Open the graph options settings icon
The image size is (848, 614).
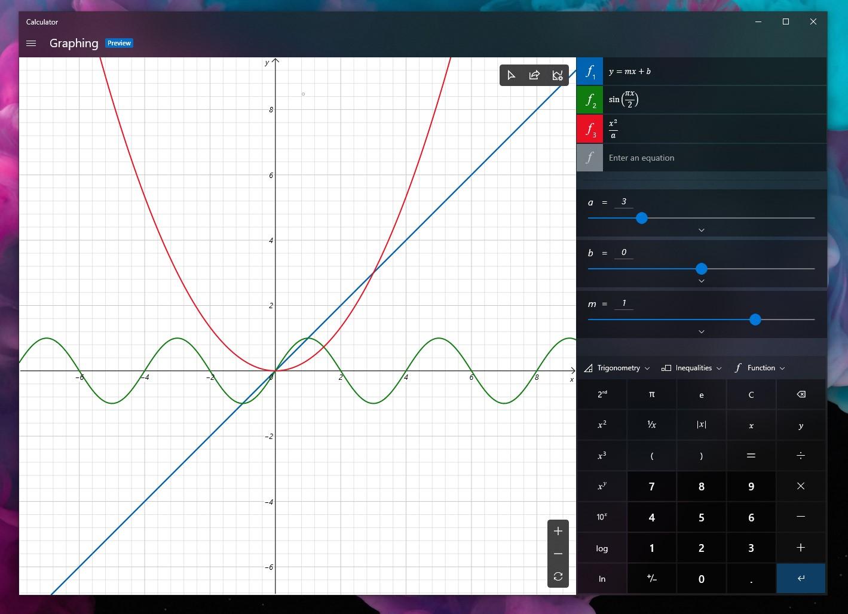point(557,75)
